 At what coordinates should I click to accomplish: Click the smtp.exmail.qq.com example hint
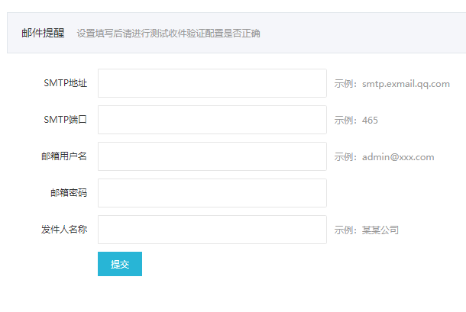pyautogui.click(x=392, y=84)
